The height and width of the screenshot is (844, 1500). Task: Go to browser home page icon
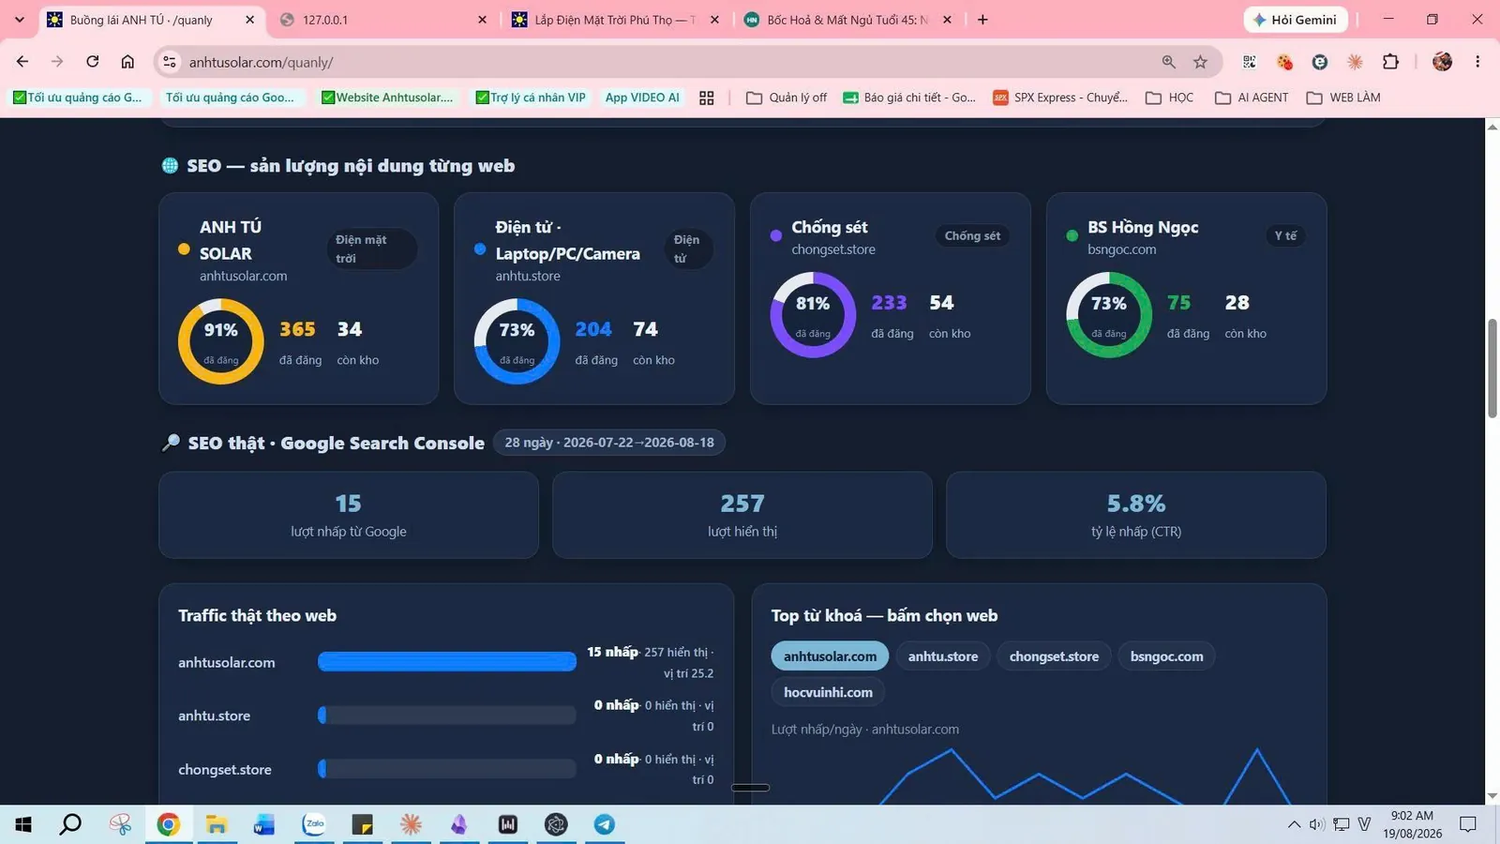pos(127,62)
